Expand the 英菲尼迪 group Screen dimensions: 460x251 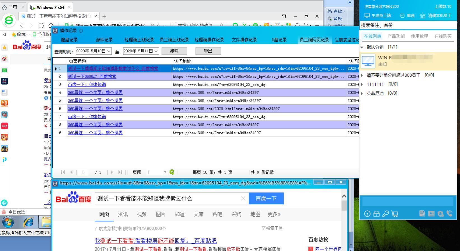pos(362,93)
